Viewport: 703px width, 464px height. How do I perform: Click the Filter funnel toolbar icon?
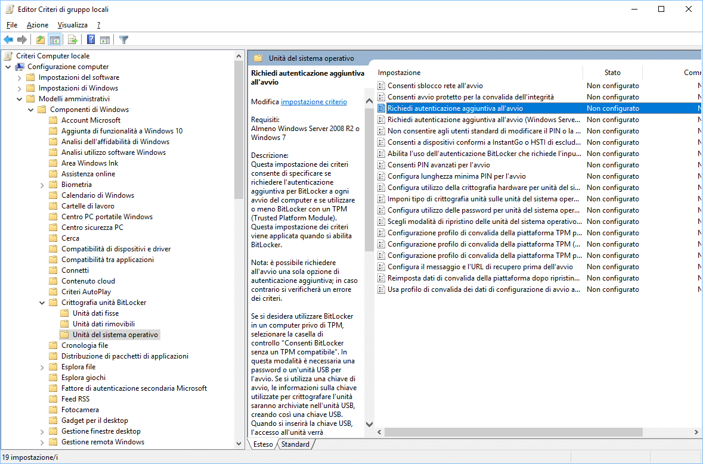[124, 40]
